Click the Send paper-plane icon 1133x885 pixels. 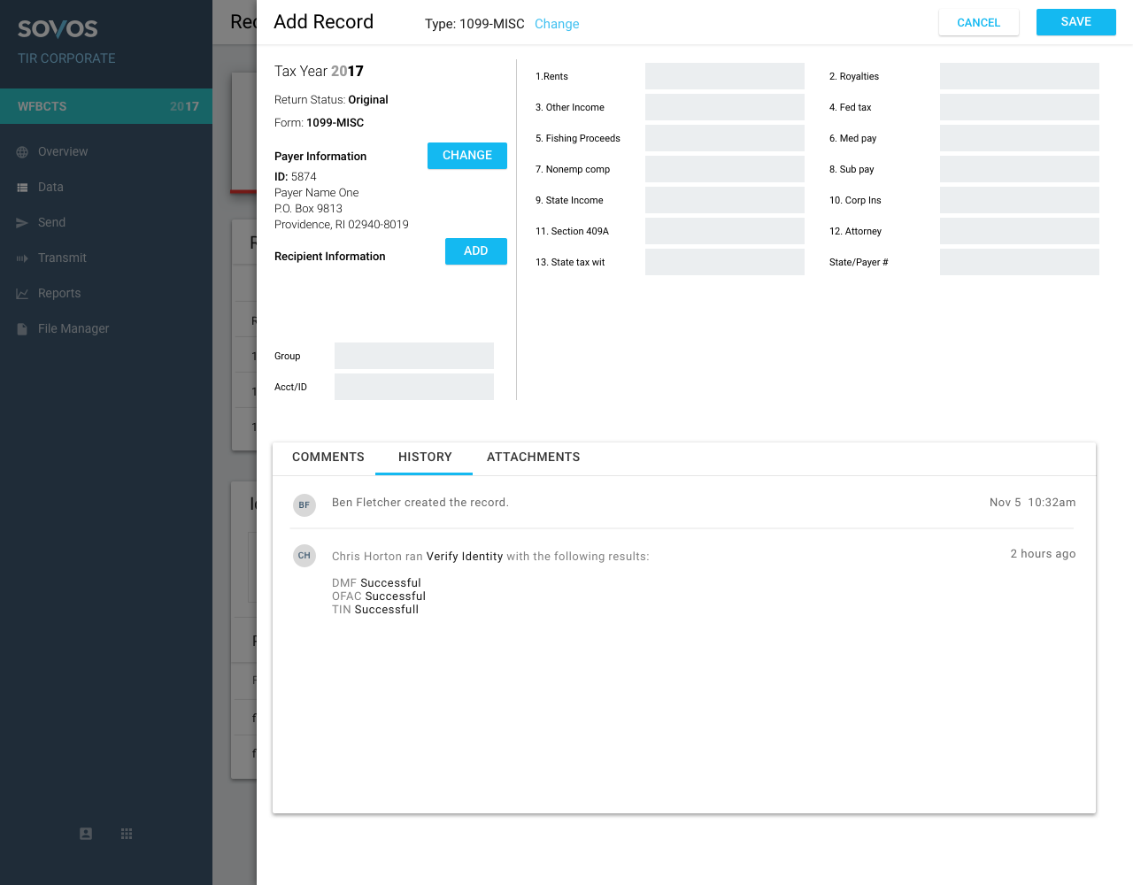[x=22, y=223]
